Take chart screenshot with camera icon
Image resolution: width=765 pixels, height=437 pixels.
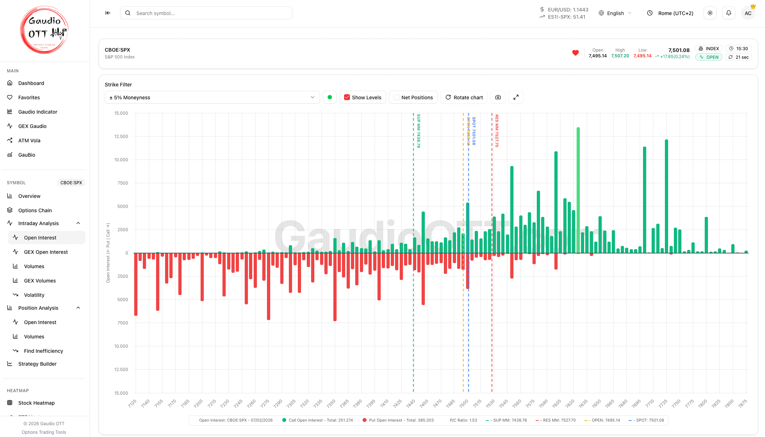pyautogui.click(x=498, y=97)
